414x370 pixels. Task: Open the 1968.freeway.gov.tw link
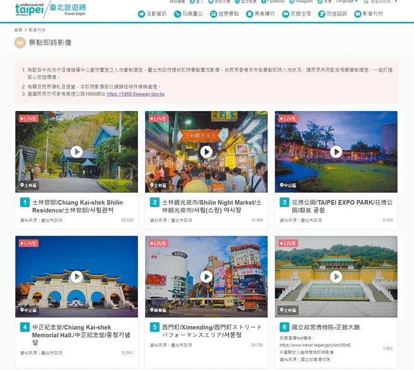(136, 94)
